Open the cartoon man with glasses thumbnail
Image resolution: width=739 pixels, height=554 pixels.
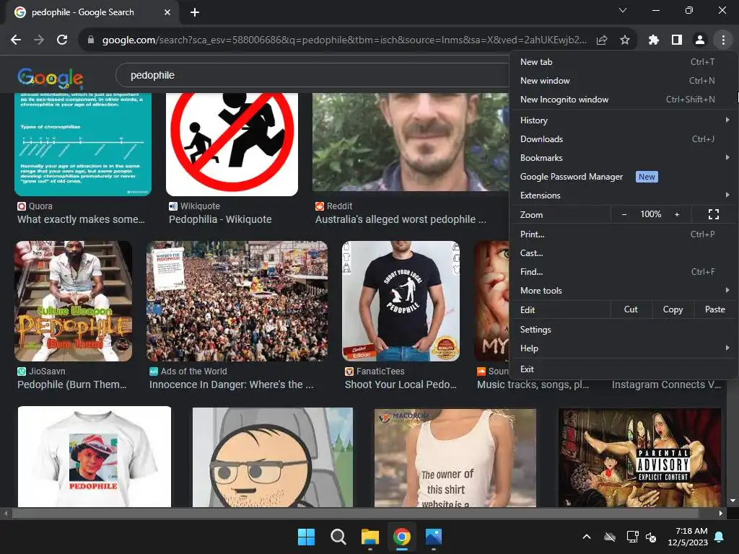coord(272,457)
